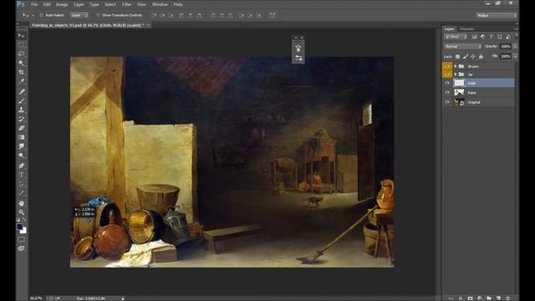Image resolution: width=535 pixels, height=301 pixels.
Task: Toggle lock transparent pixels
Action: pos(457,57)
